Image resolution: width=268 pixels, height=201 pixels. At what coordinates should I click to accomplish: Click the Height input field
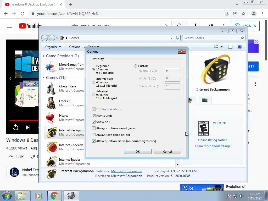172,71
